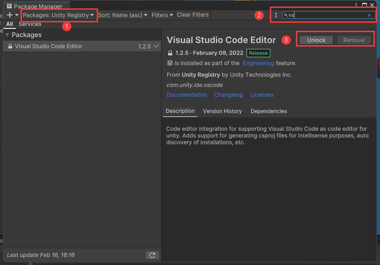The width and height of the screenshot is (380, 265).
Task: Click the lock icon next to version 1.2.5 in details
Action: [170, 53]
